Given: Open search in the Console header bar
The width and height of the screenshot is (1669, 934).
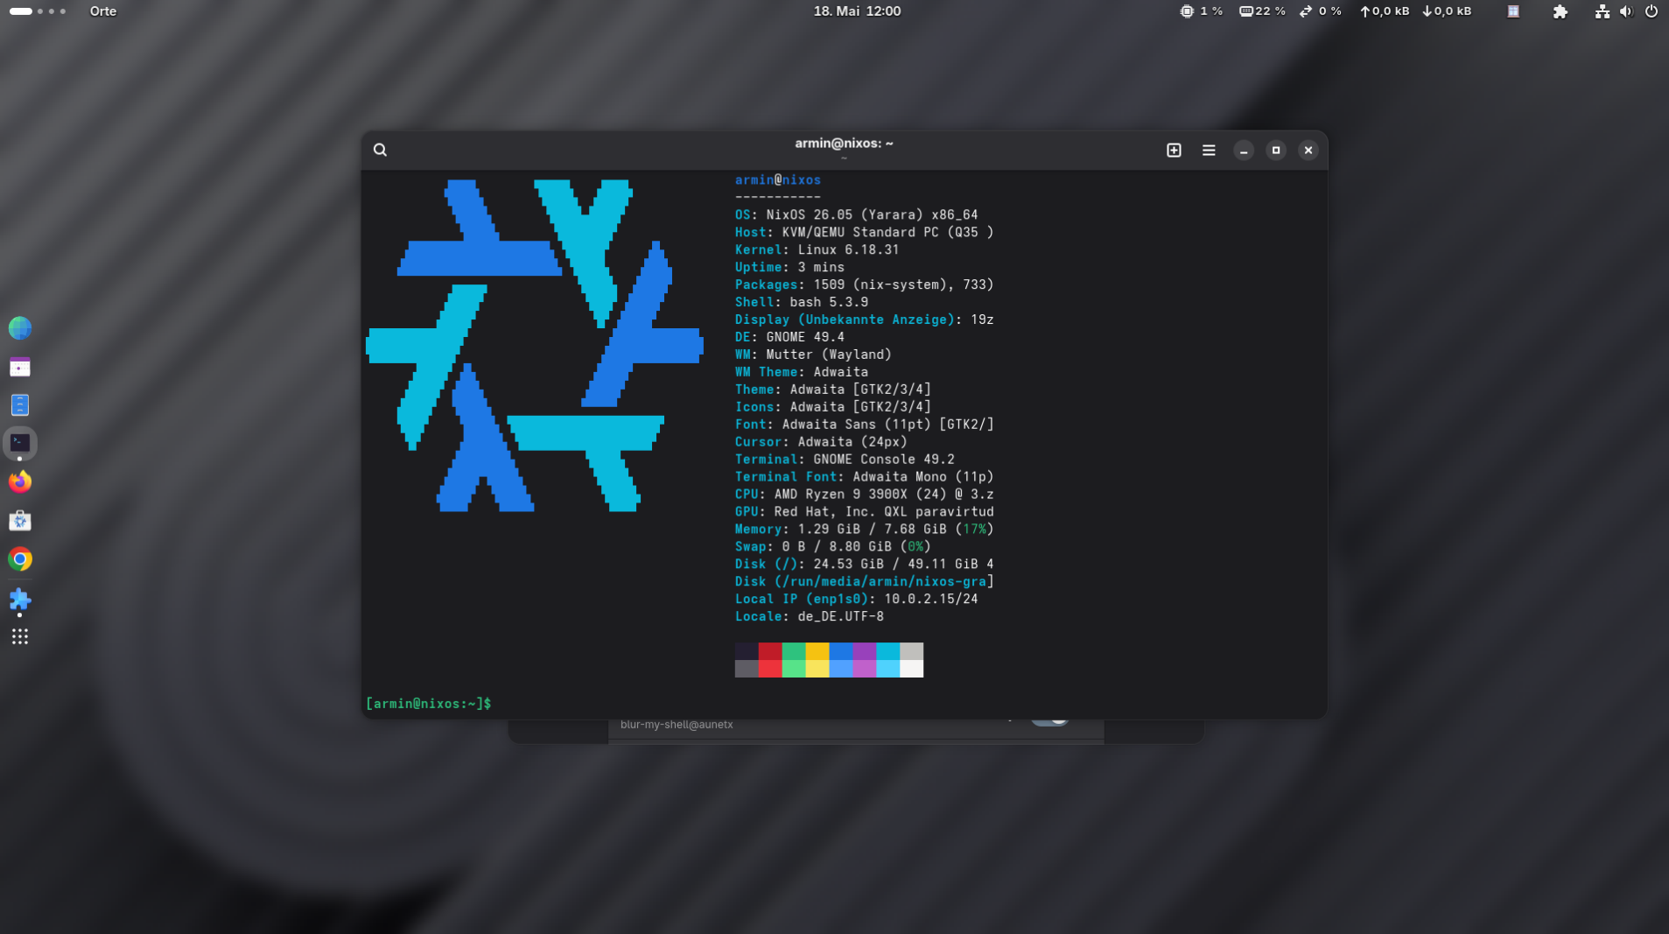Looking at the screenshot, I should pos(380,150).
